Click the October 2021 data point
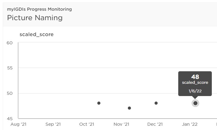The width and height of the screenshot is (217, 130). [99, 103]
